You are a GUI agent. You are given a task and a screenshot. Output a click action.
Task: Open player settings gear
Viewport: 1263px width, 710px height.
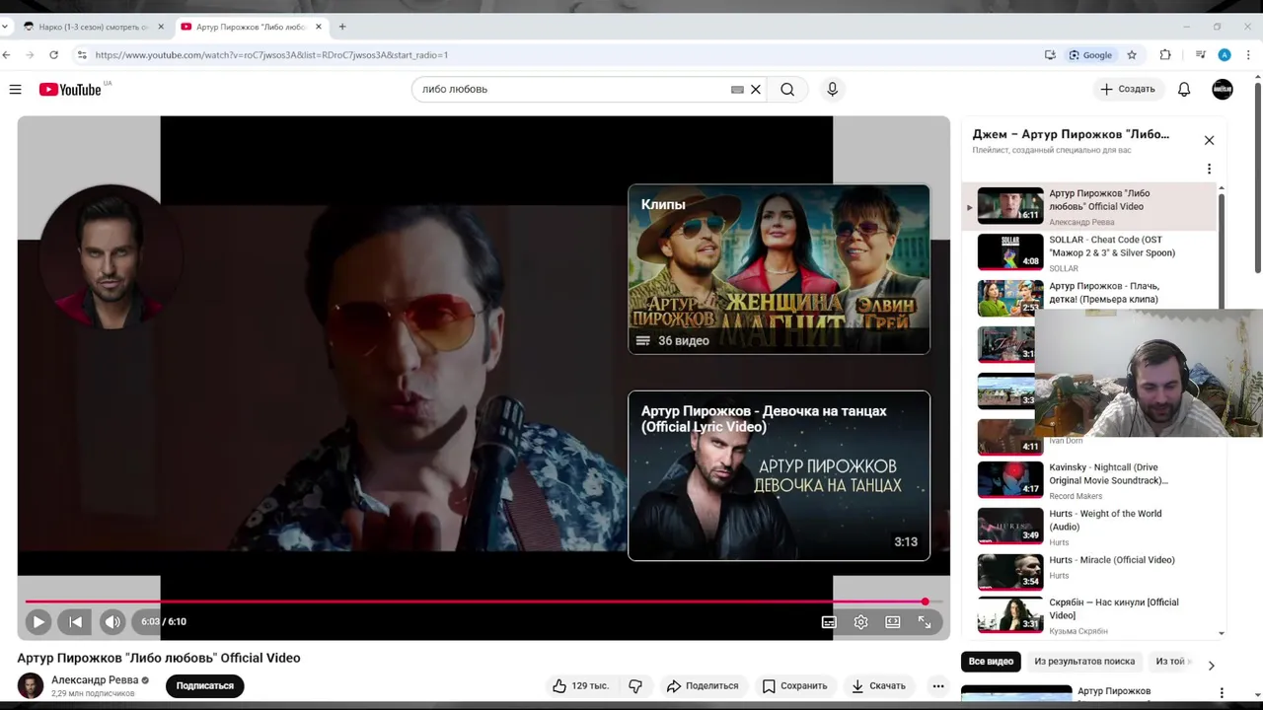point(861,622)
